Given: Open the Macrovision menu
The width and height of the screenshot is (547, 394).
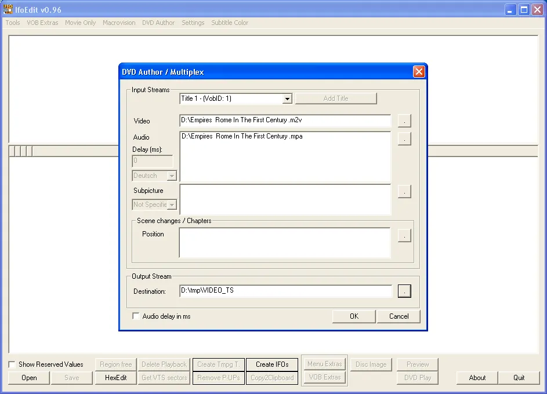Looking at the screenshot, I should 119,23.
